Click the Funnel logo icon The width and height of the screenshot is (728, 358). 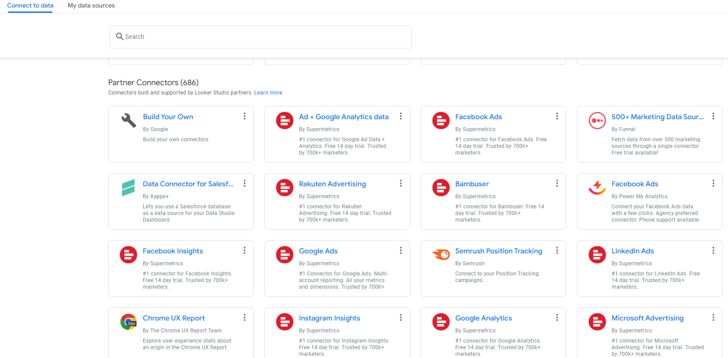tap(597, 121)
